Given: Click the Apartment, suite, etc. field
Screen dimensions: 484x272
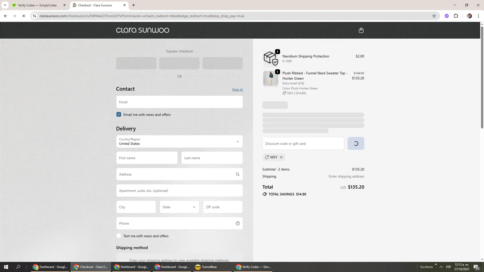Looking at the screenshot, I should tap(179, 190).
